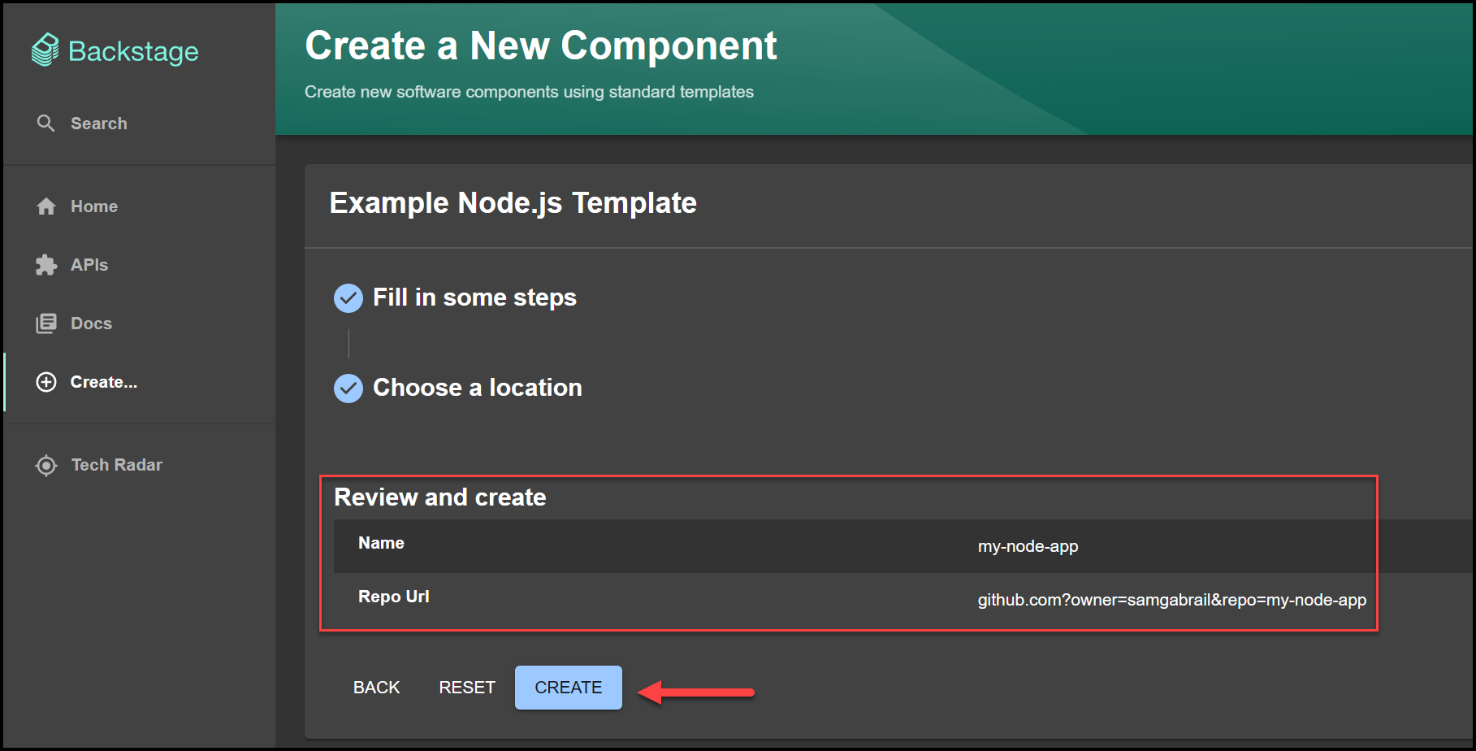This screenshot has height=751, width=1476.
Task: Click the Backstage logo icon
Action: (45, 50)
